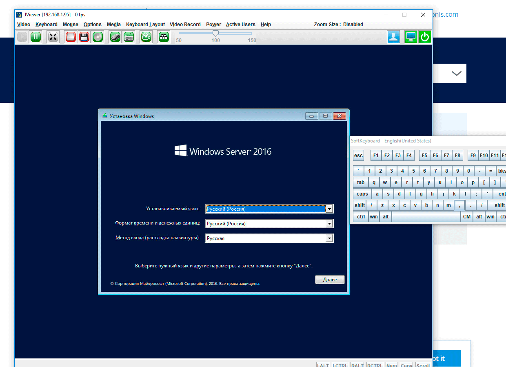Toggle the LALT status key
The image size is (506, 367).
tap(323, 365)
